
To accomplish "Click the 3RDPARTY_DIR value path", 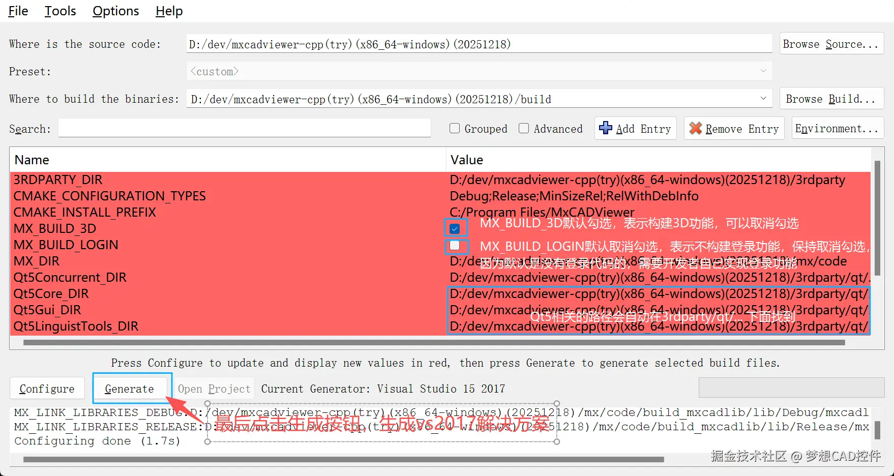I will [647, 180].
